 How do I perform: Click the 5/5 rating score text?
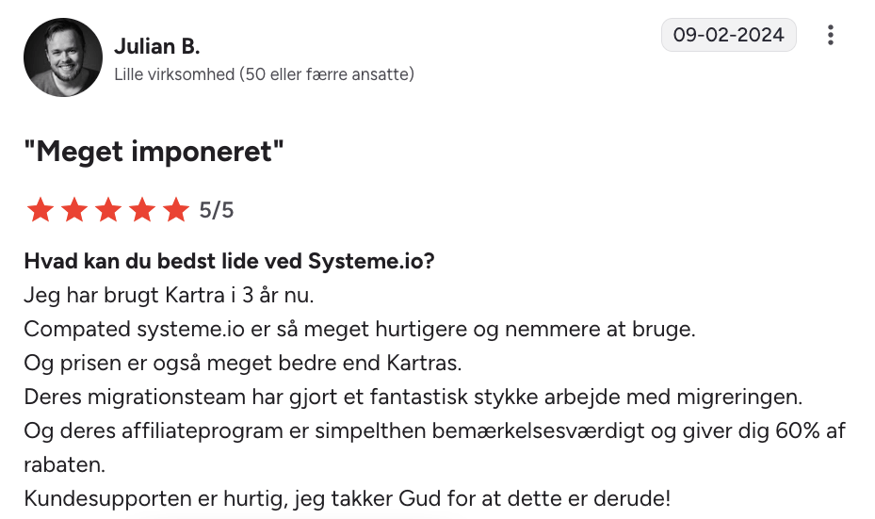click(x=217, y=210)
